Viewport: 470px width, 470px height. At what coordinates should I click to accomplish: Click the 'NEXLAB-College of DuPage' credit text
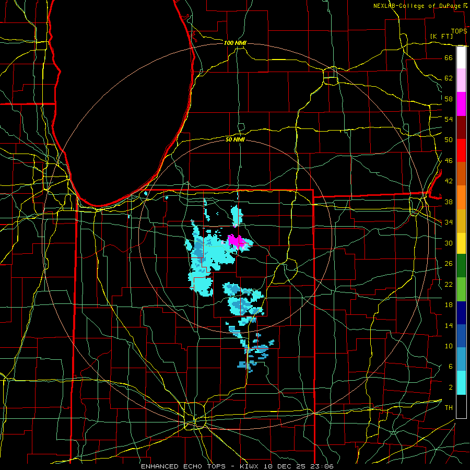click(x=417, y=6)
